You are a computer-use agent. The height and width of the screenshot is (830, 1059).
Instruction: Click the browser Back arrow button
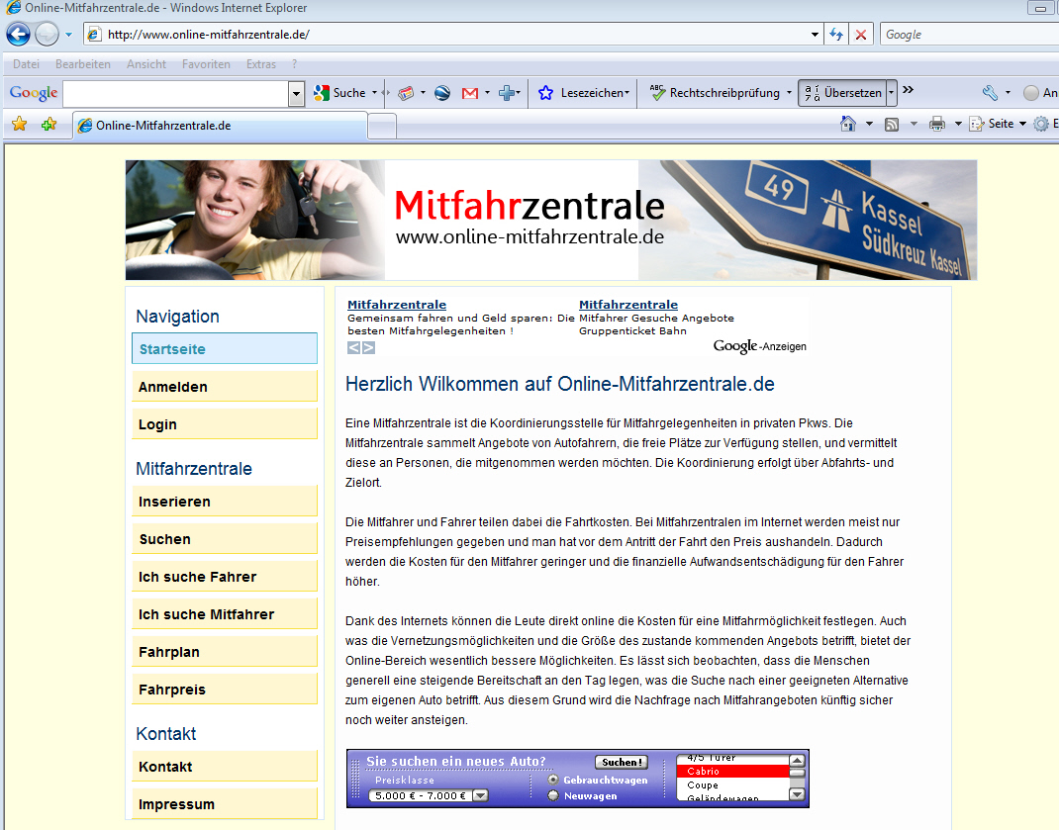point(18,35)
